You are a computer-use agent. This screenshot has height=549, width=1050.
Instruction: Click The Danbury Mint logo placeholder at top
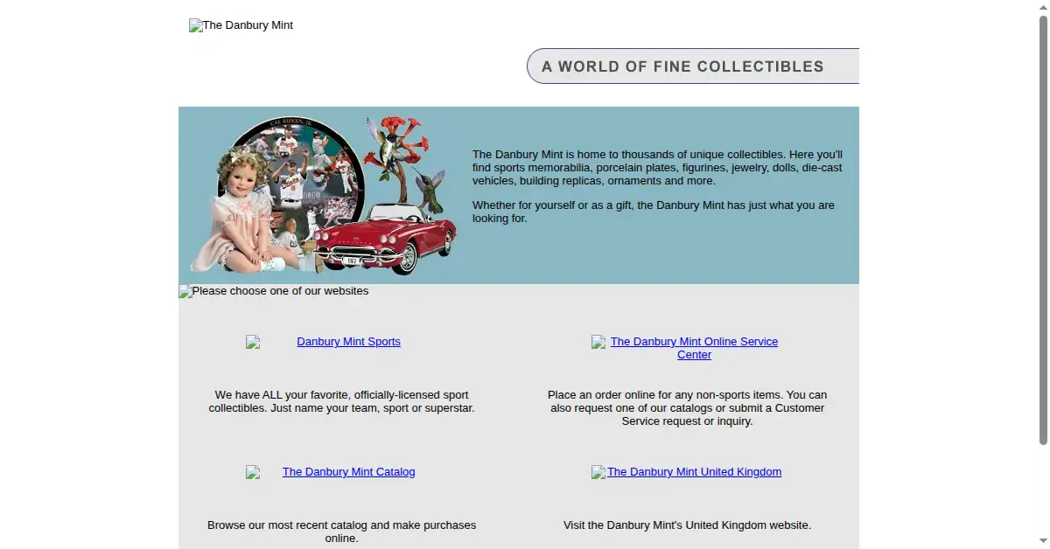(241, 25)
